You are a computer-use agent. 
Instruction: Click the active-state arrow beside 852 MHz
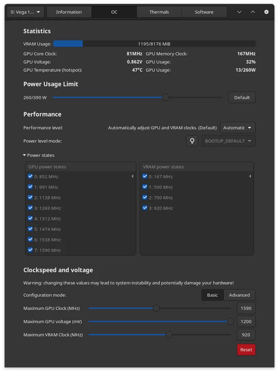[x=132, y=176]
